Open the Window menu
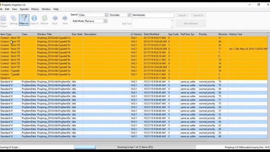 point(46,9)
